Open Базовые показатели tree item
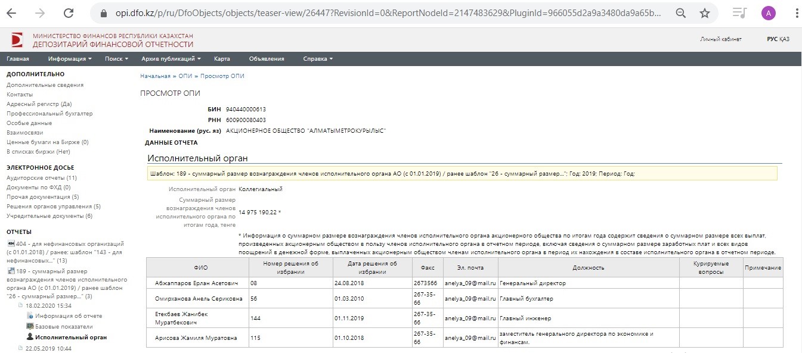 (64, 327)
